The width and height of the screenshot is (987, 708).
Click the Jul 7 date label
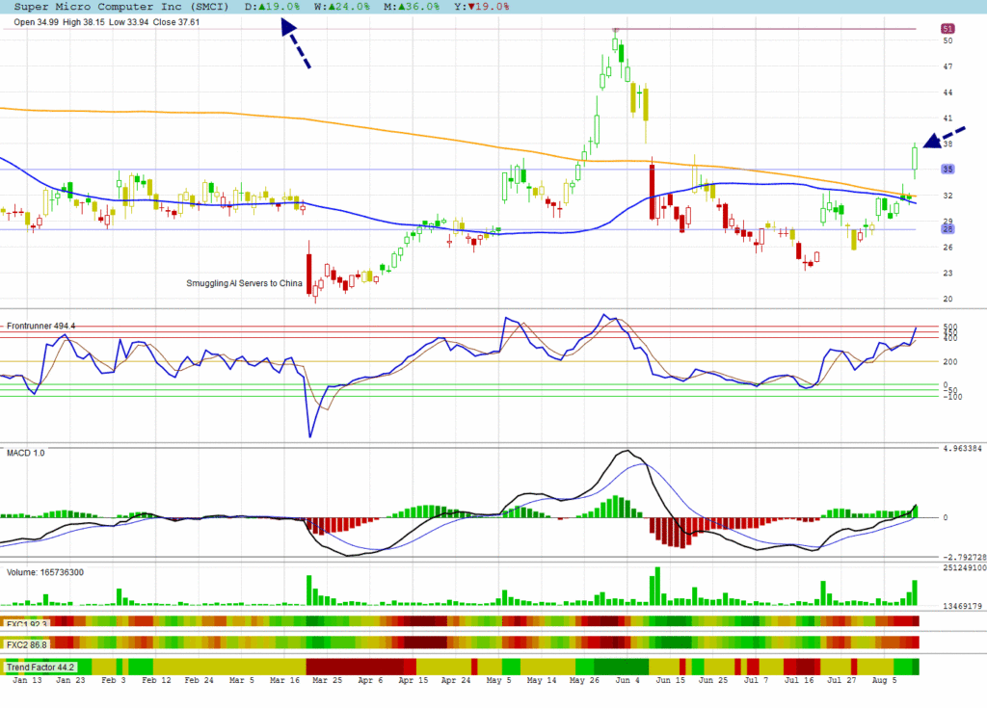[756, 680]
